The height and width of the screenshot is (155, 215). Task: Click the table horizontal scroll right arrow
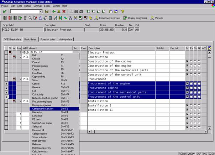pos(206,131)
